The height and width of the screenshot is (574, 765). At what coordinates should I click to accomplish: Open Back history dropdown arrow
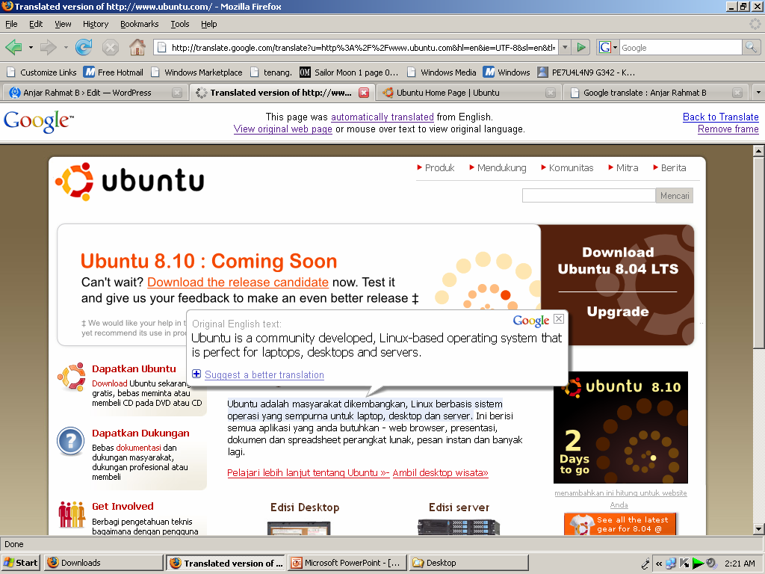coord(31,48)
